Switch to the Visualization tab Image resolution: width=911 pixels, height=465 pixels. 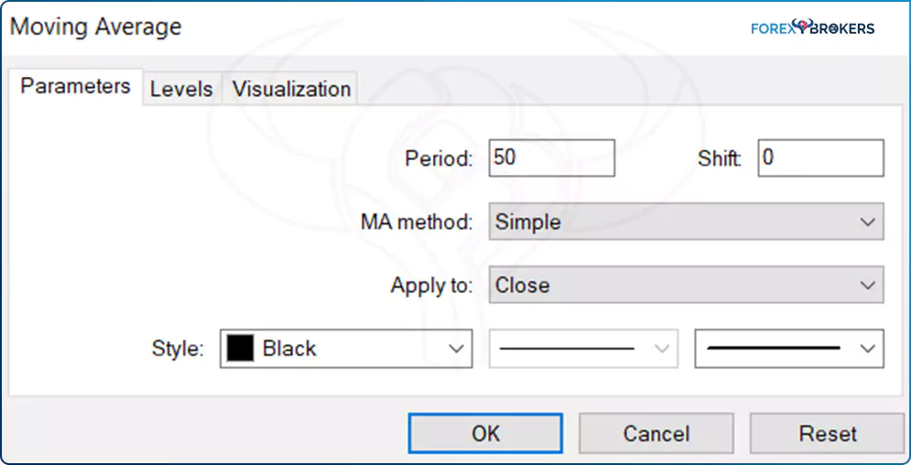tap(291, 89)
